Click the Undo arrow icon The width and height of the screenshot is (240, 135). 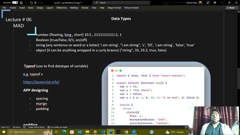26,3
